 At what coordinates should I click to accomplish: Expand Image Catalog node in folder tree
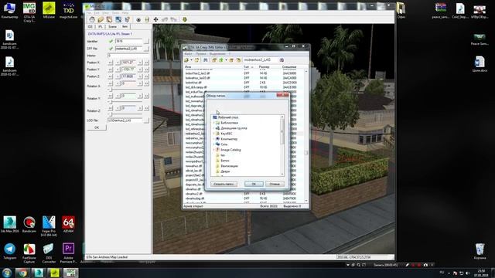[213, 150]
